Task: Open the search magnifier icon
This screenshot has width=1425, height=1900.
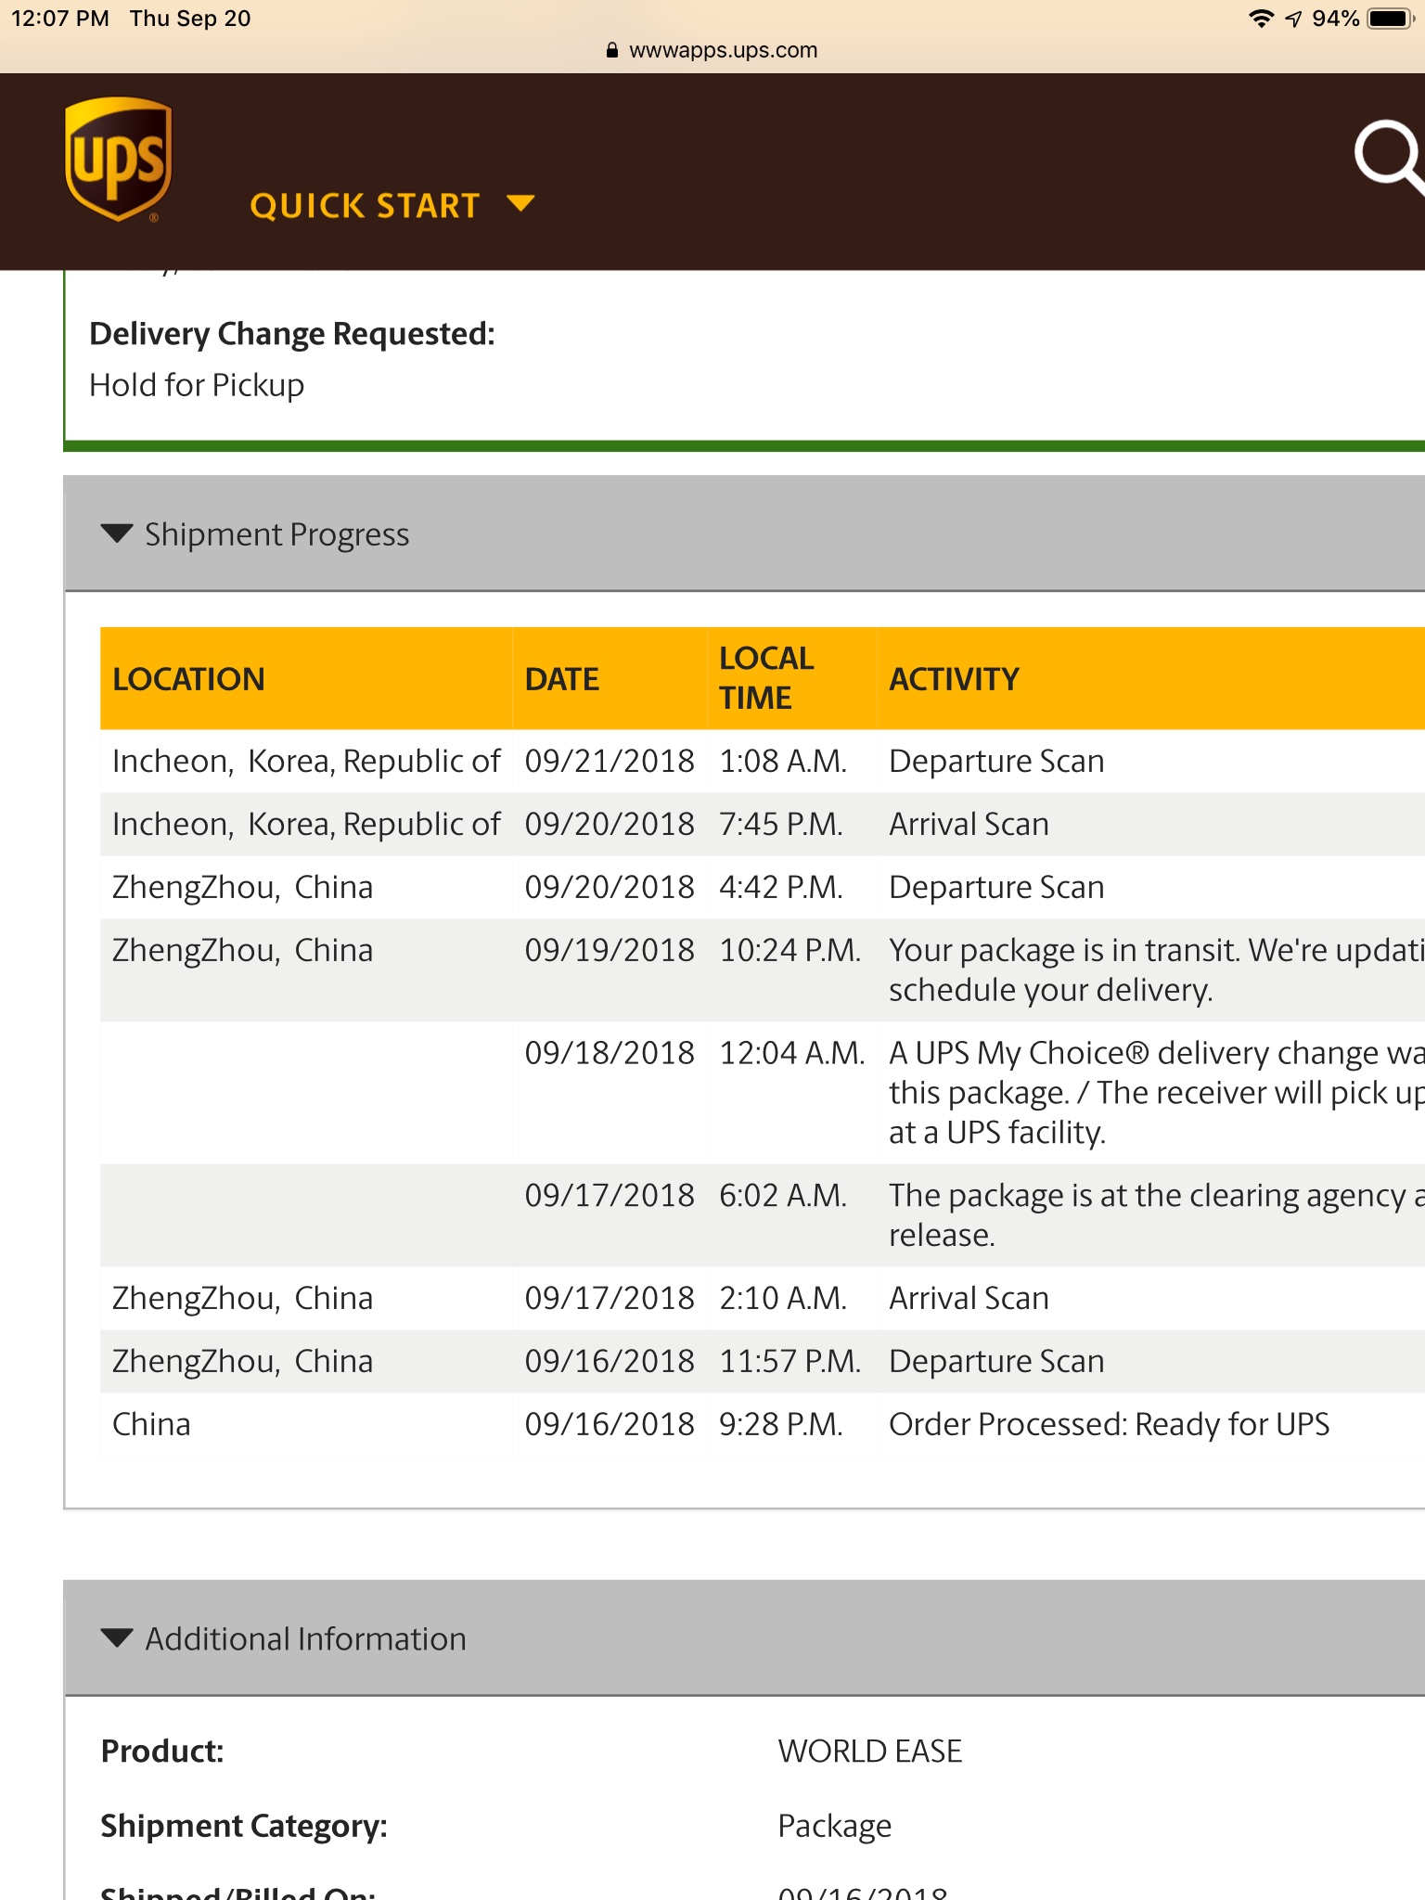Action: click(x=1389, y=158)
